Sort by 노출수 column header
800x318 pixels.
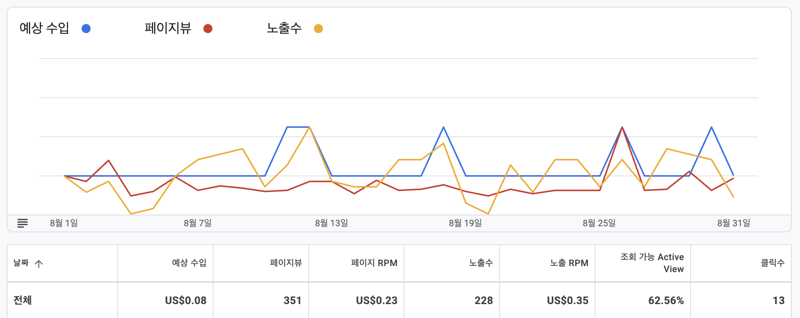[x=481, y=263]
